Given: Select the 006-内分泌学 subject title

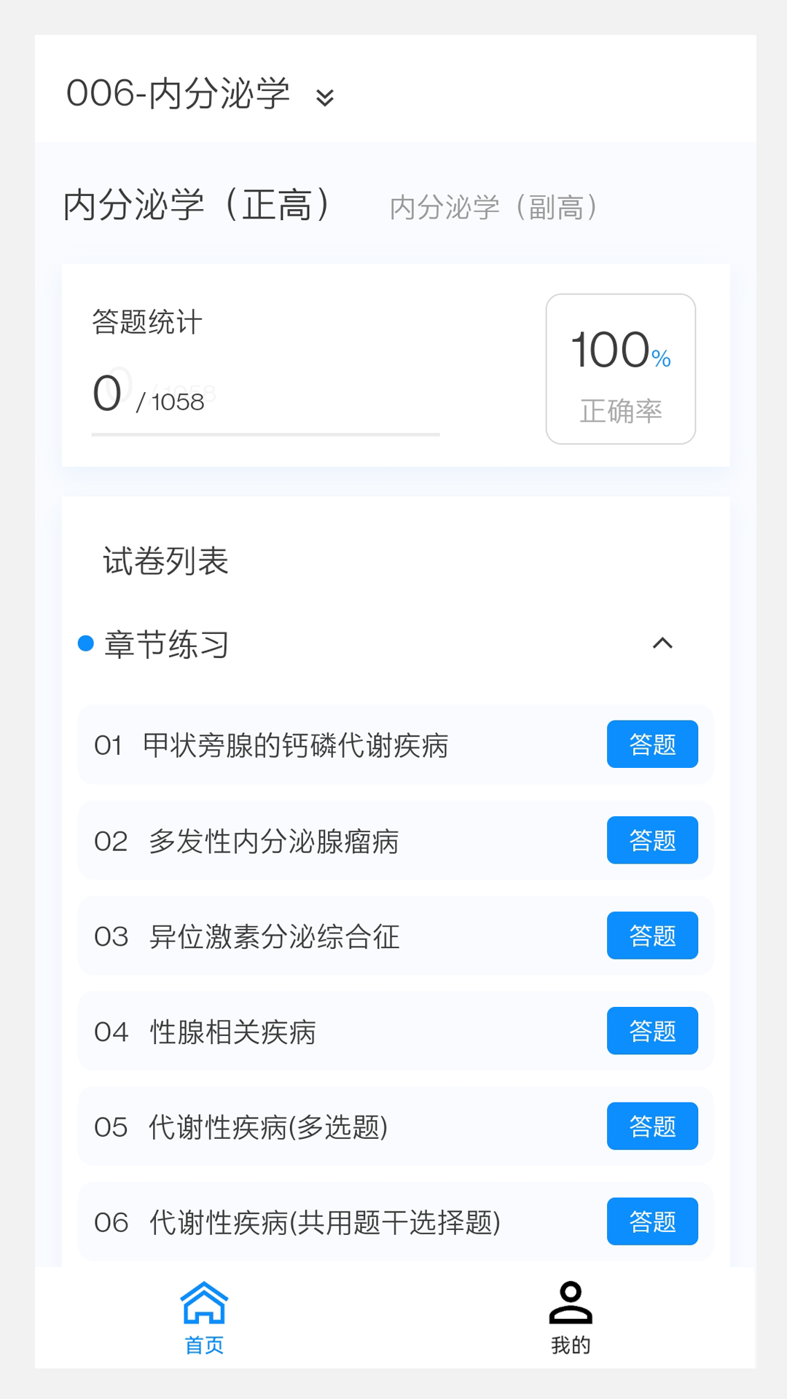Looking at the screenshot, I should pos(179,94).
